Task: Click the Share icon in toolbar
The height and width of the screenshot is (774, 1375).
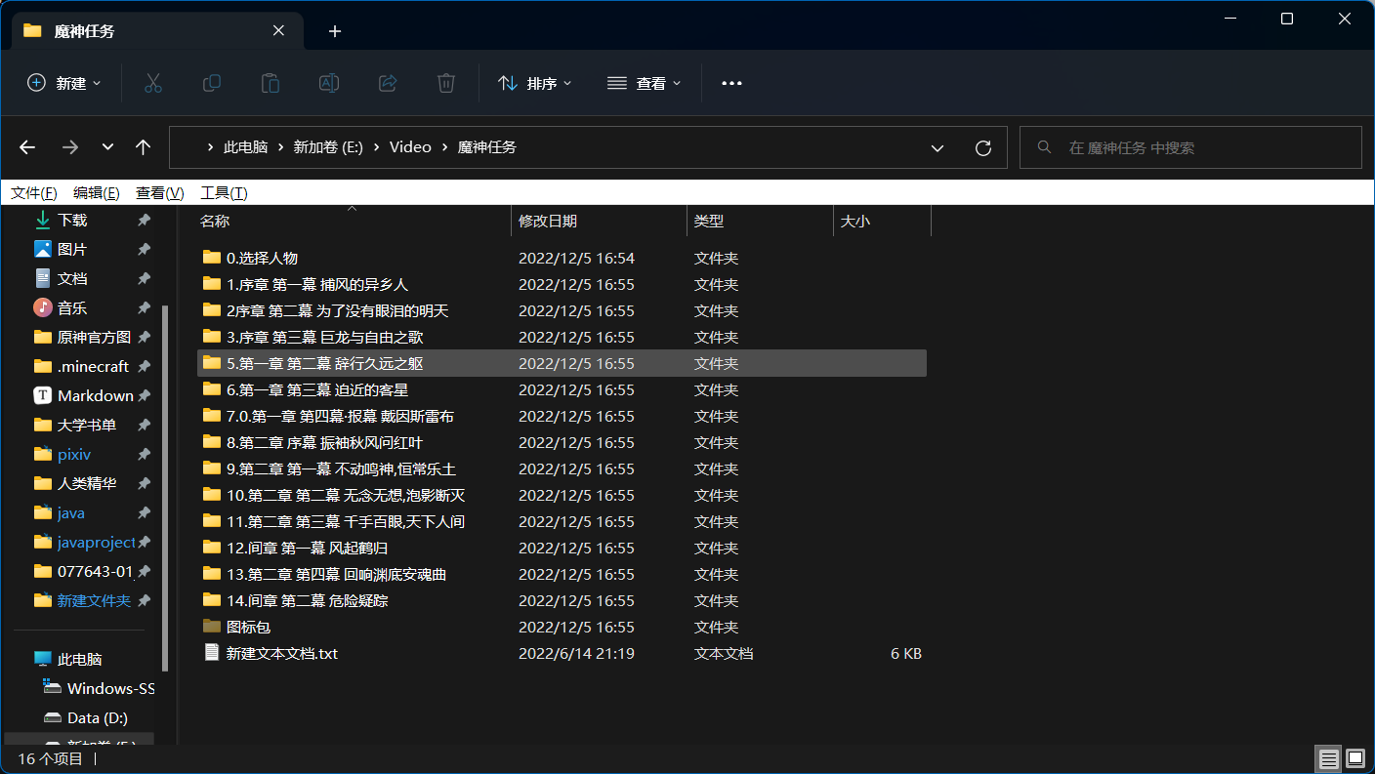Action: coord(388,83)
